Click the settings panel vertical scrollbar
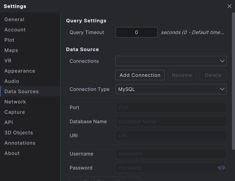 pos(233,82)
